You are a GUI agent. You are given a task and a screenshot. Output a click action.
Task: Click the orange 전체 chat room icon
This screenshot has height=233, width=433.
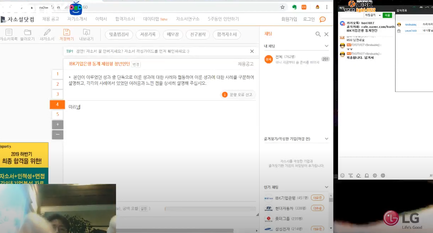(268, 59)
